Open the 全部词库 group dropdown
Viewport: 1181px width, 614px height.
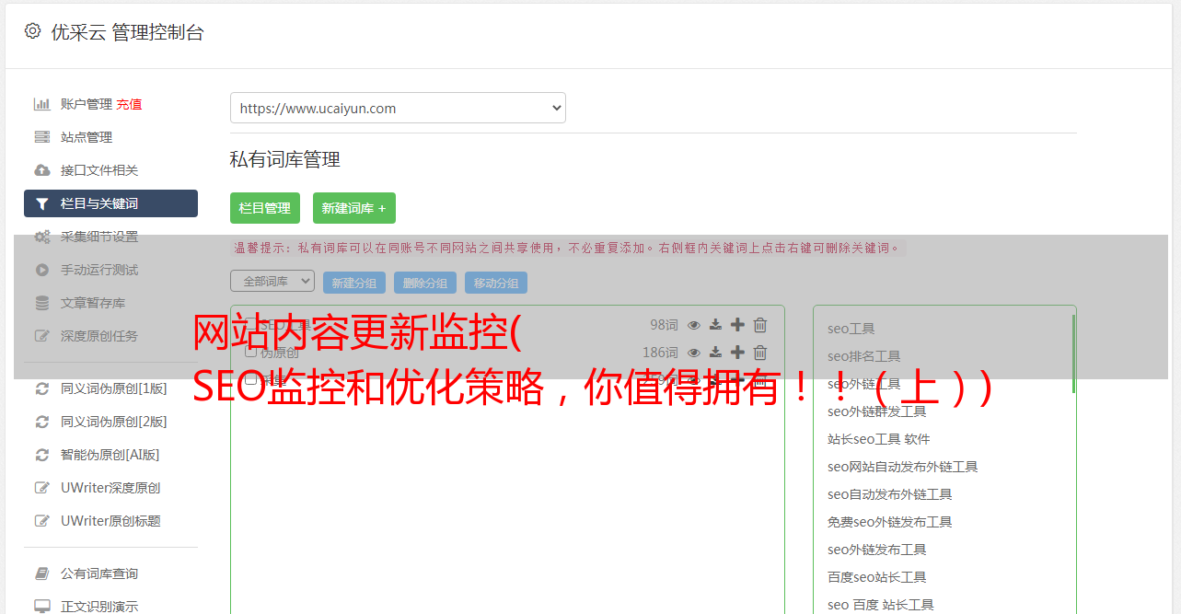[x=272, y=281]
